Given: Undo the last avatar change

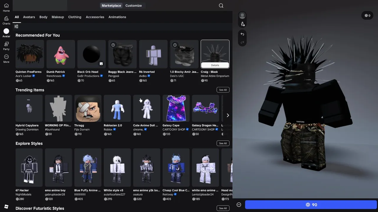Looking at the screenshot, I should [242, 34].
